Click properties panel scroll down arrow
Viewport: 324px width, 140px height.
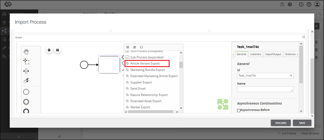point(301,111)
